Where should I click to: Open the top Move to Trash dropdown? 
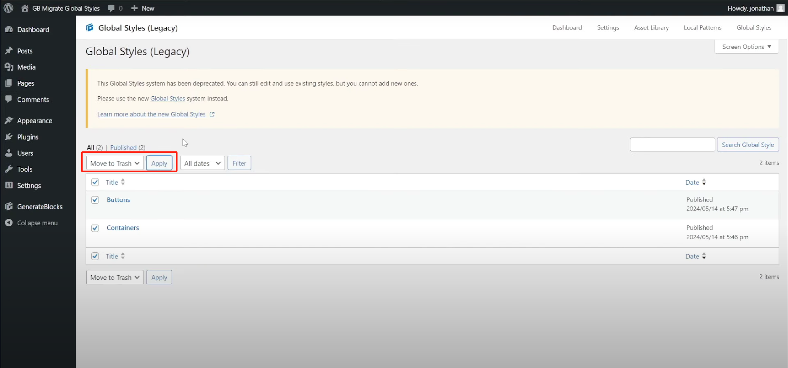click(x=115, y=163)
